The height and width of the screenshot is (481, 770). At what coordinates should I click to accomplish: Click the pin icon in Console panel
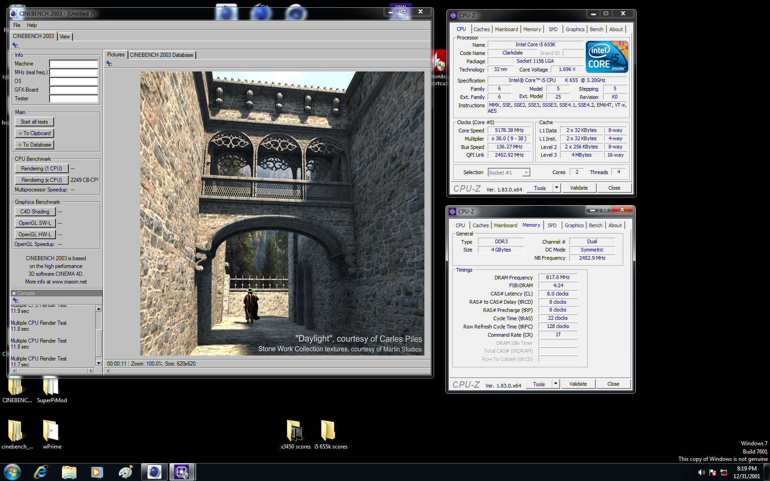[x=16, y=300]
